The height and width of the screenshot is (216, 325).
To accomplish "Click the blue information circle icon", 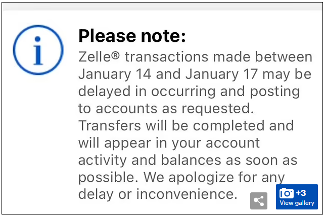I will click(38, 49).
